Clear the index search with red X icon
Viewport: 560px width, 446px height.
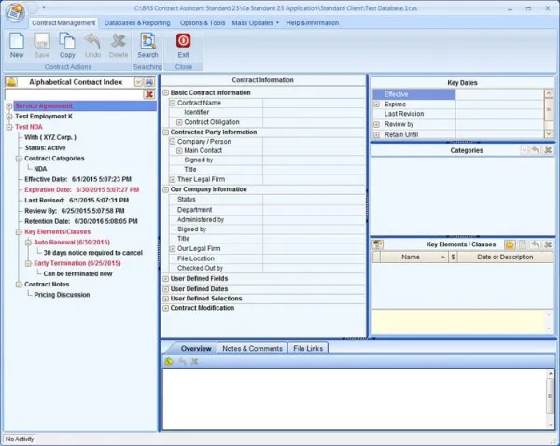click(149, 94)
